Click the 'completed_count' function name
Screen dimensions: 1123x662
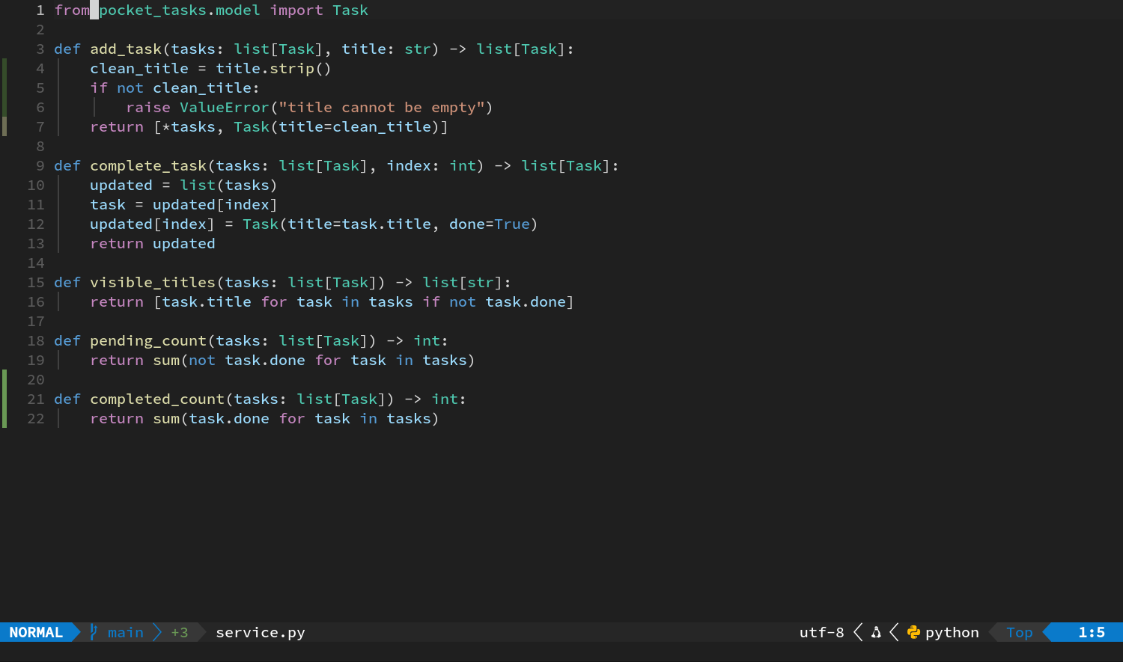coord(157,399)
